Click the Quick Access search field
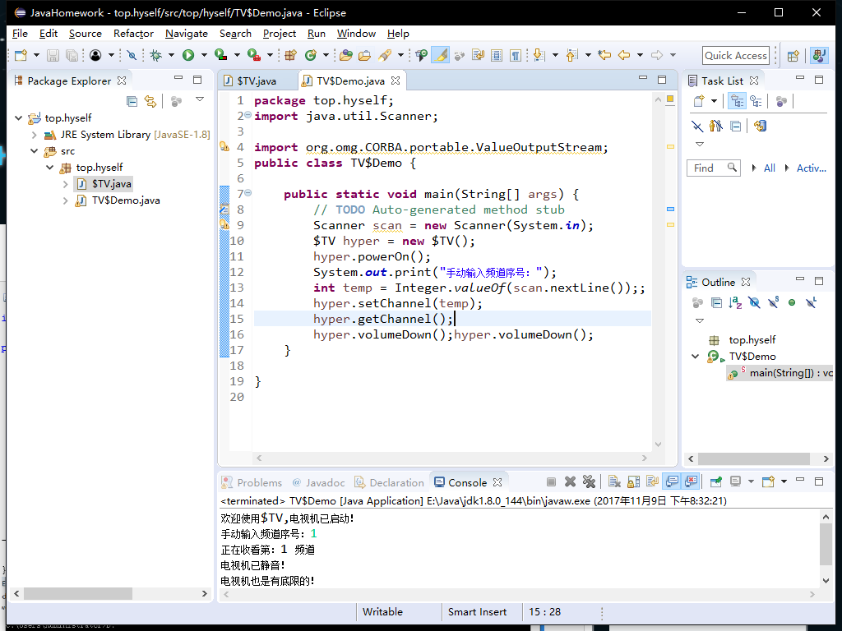This screenshot has width=842, height=631. point(735,55)
